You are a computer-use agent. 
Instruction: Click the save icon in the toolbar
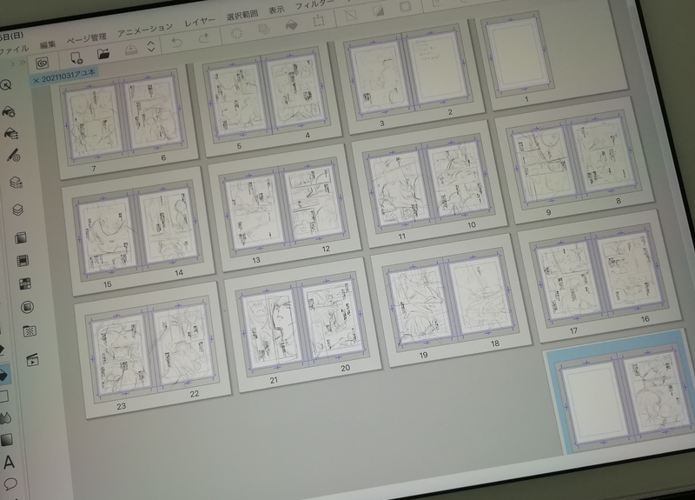pos(130,50)
